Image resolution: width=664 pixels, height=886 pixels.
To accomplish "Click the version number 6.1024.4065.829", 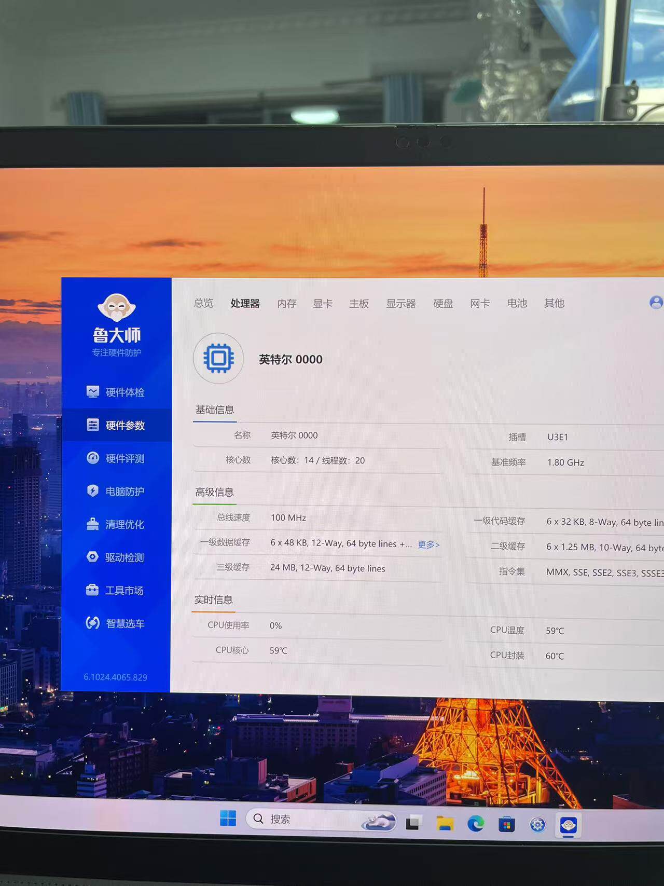I will click(115, 677).
